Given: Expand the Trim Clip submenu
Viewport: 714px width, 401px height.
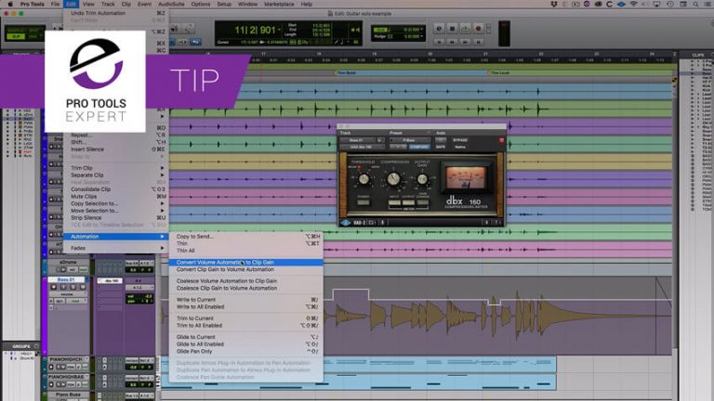Looking at the screenshot, I should pos(116,168).
